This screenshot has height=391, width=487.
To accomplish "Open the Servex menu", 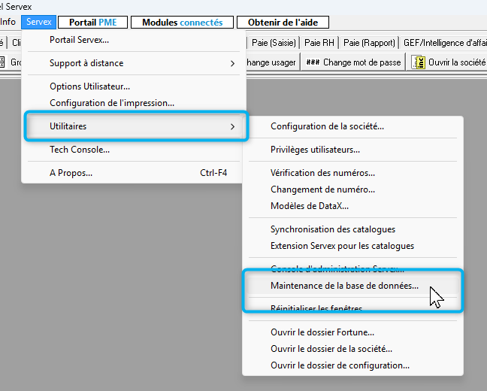I will (x=38, y=23).
